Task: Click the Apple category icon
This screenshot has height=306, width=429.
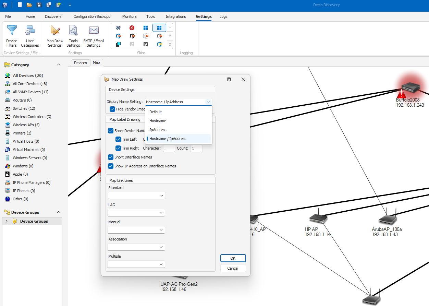Action: [8, 174]
